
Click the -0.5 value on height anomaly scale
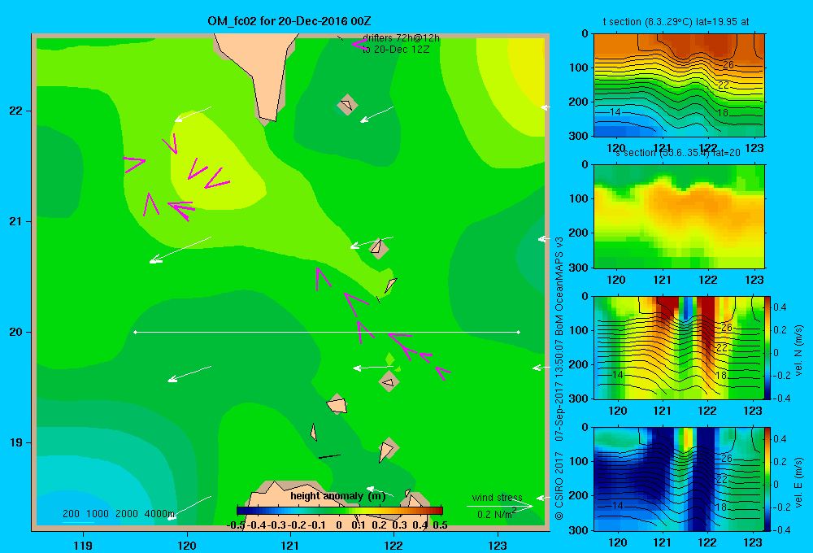[x=237, y=525]
